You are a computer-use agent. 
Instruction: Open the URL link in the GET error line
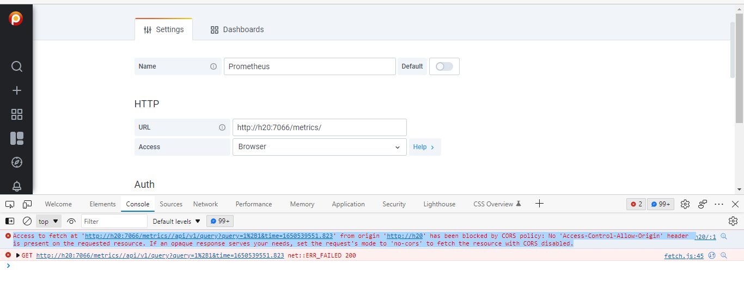tap(160, 255)
